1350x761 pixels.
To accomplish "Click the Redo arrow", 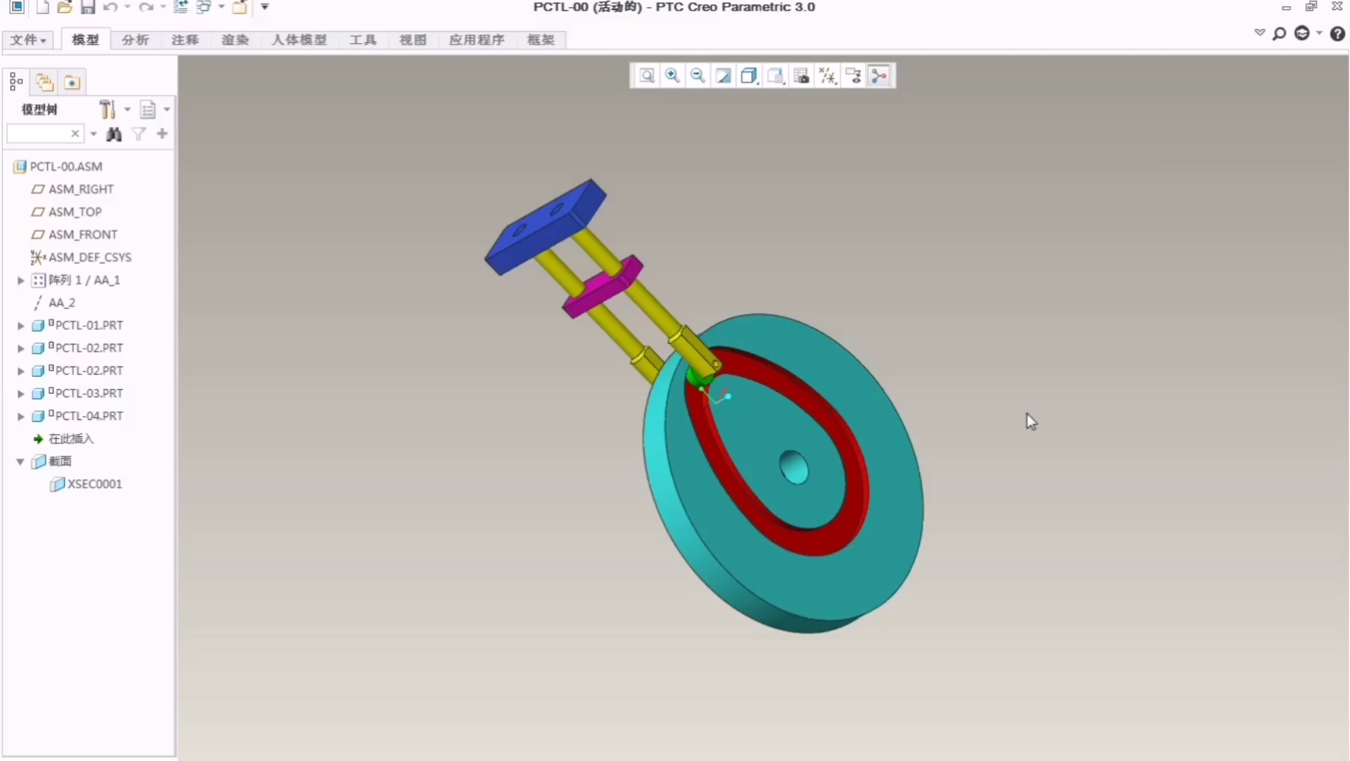I will coord(146,7).
